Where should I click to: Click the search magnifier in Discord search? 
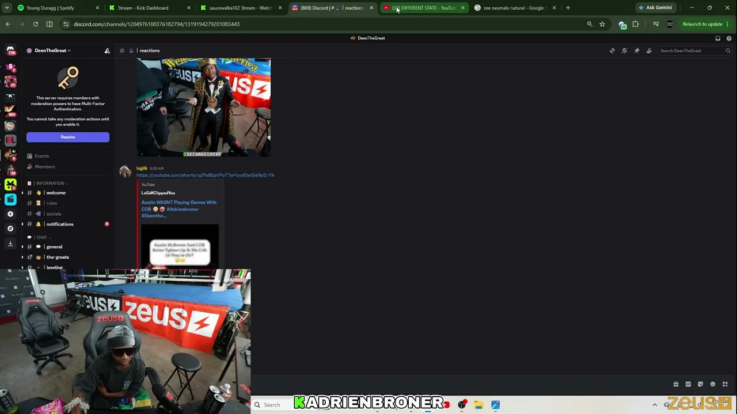728,51
